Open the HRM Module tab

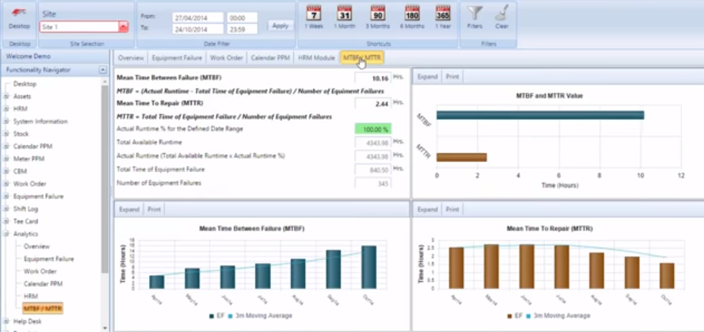pyautogui.click(x=316, y=58)
